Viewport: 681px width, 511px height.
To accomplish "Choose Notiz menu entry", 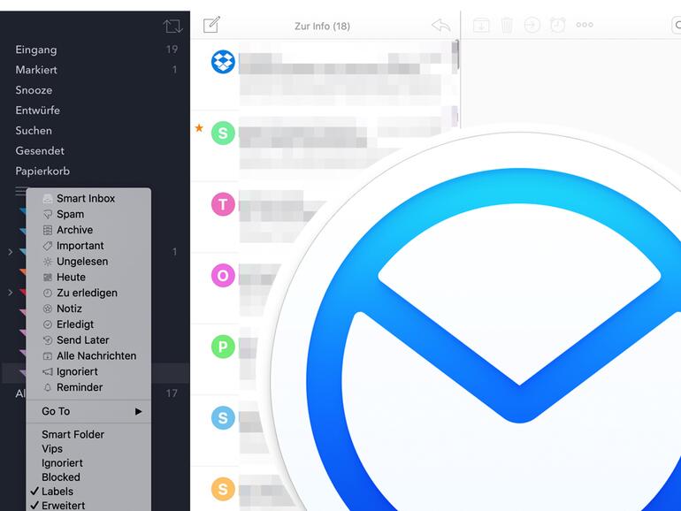I will click(x=88, y=309).
